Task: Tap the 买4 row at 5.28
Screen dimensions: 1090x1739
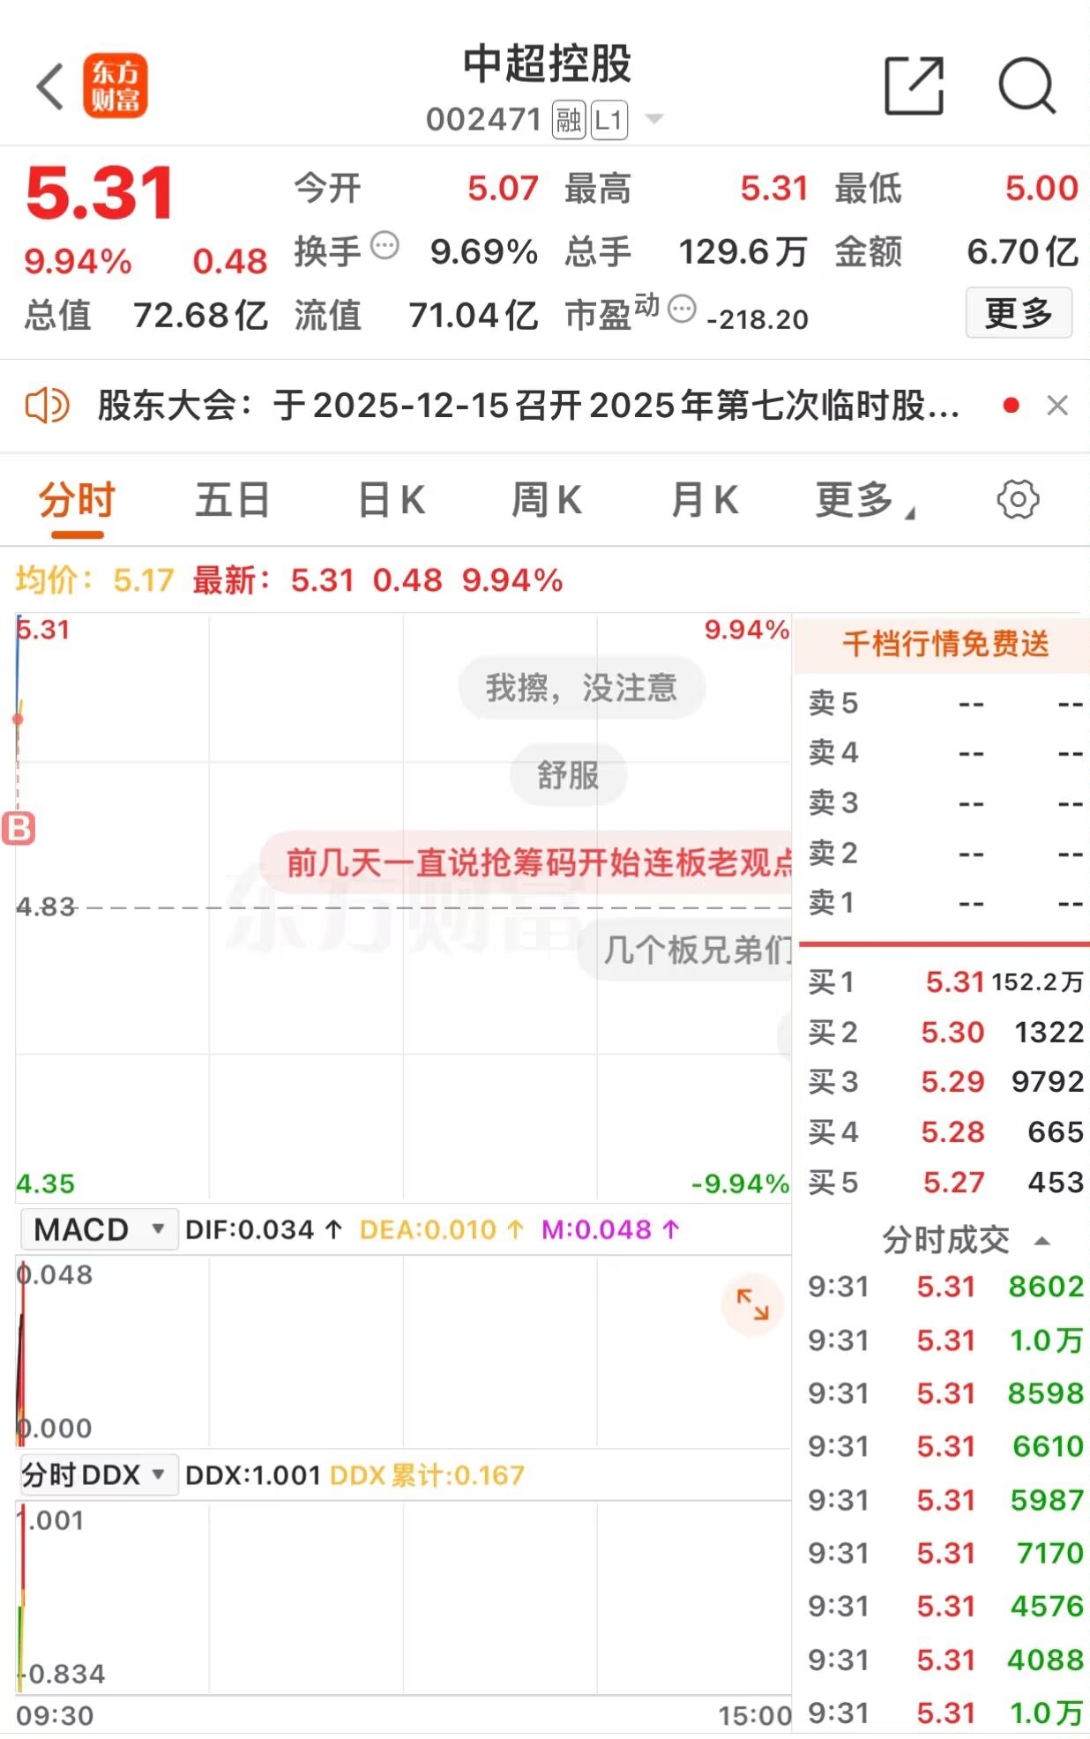Action: coord(945,1131)
